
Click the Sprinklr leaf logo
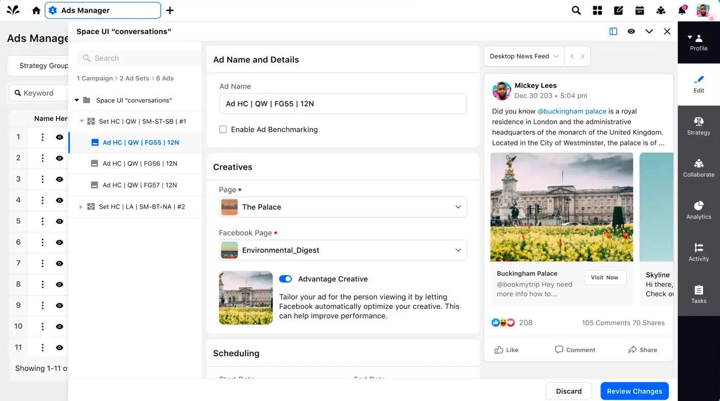pos(13,10)
